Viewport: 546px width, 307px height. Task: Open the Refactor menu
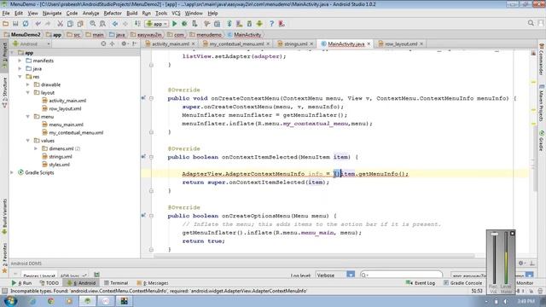(x=113, y=14)
